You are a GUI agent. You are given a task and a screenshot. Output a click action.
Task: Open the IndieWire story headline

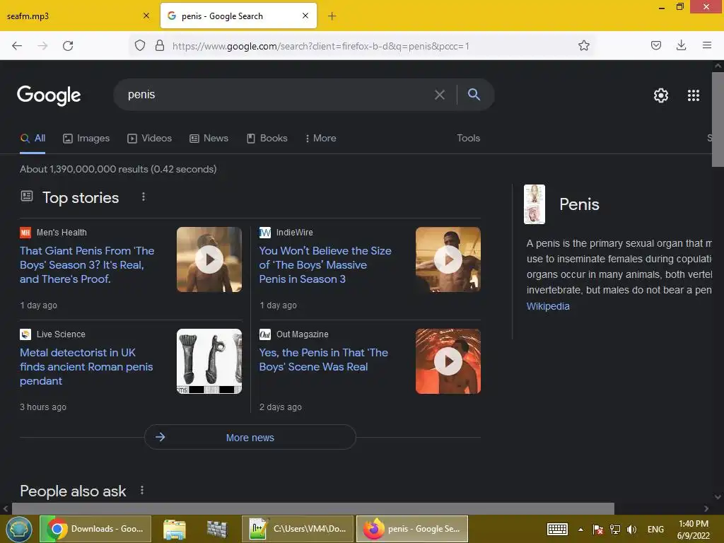pos(325,264)
